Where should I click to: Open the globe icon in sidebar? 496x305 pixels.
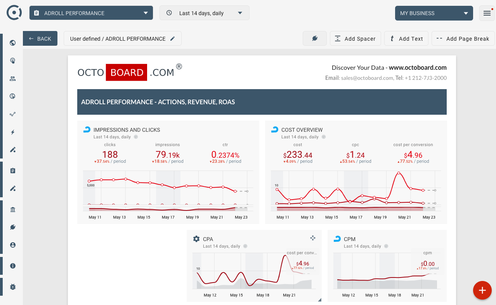[13, 43]
